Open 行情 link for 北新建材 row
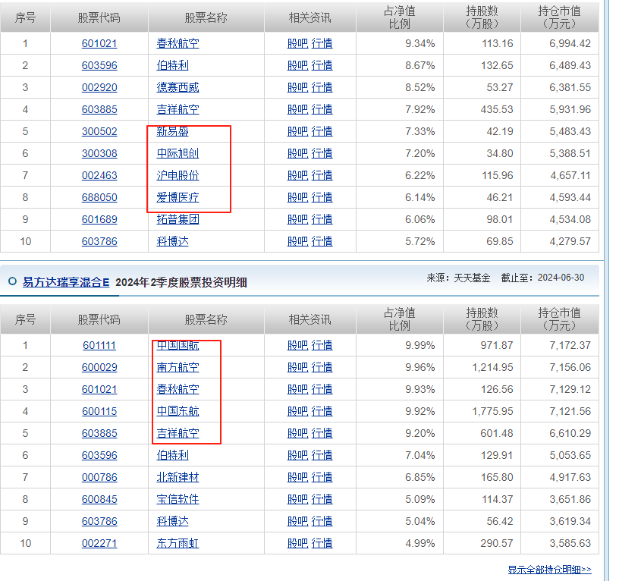The width and height of the screenshot is (619, 581). (x=322, y=478)
